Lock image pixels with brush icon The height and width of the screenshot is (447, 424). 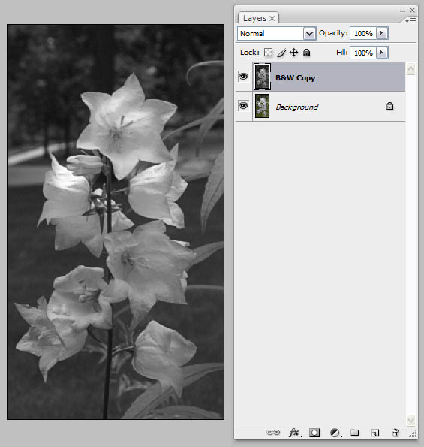[x=281, y=53]
